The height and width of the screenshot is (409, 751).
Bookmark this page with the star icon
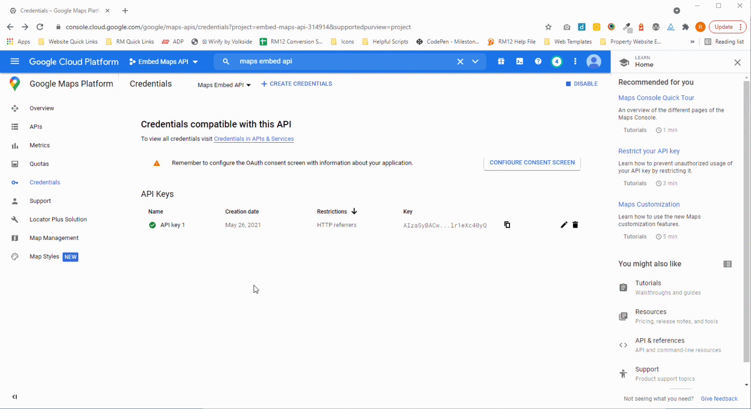pos(548,27)
